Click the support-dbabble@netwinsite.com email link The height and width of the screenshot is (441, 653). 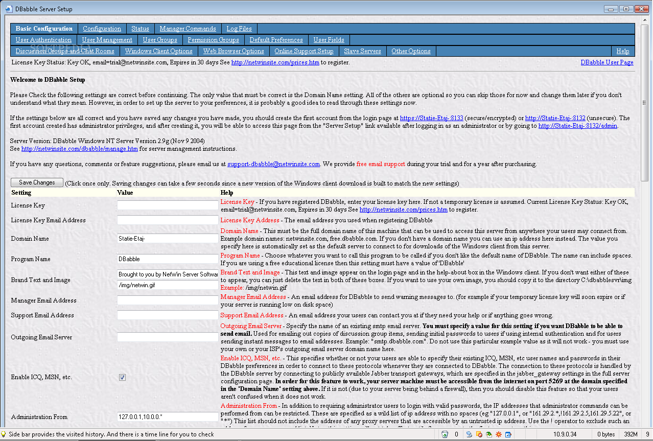(273, 164)
